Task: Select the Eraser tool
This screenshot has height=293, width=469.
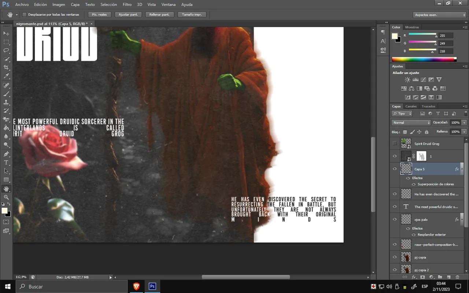Action: pos(6,119)
